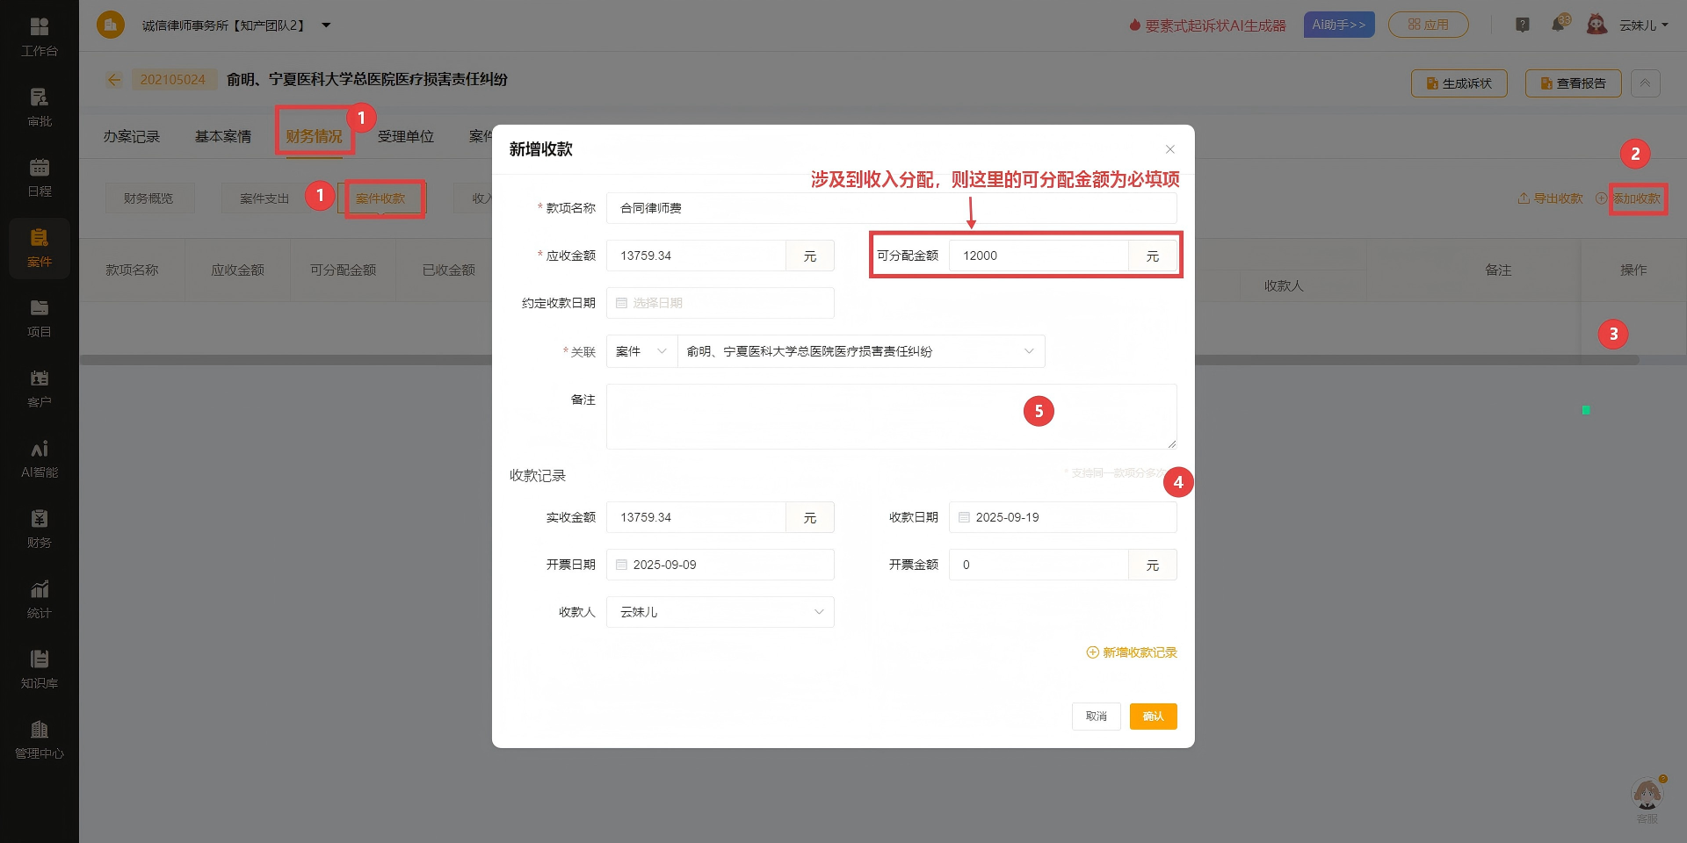Expand the 关联 type dropdown showing 案件
Viewport: 1687px width, 843px height.
(x=641, y=351)
